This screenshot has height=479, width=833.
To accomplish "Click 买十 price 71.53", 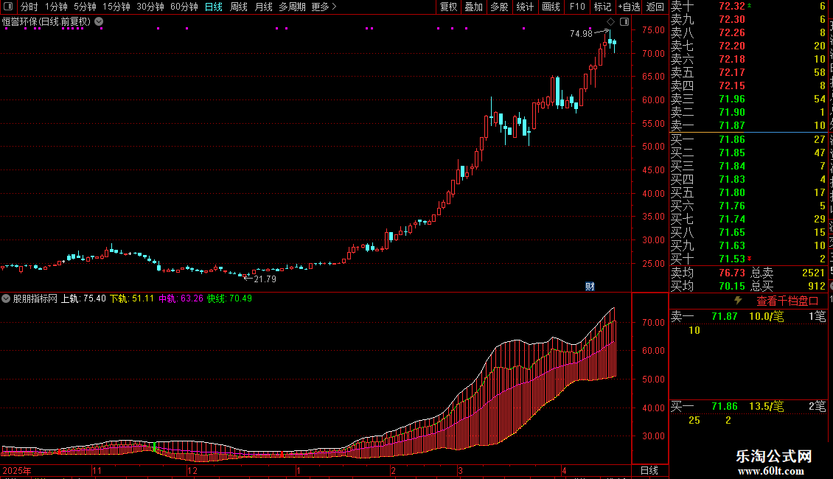I will point(731,259).
